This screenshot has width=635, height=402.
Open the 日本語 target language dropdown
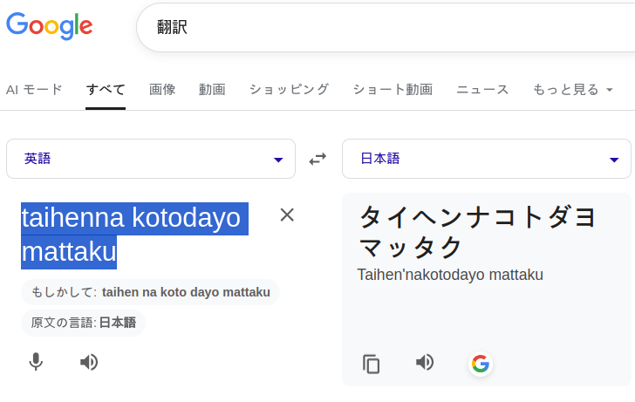486,159
